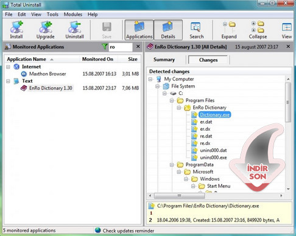Collapse the Internet group
Screen dimensions: 296x236
pyautogui.click(x=8, y=67)
